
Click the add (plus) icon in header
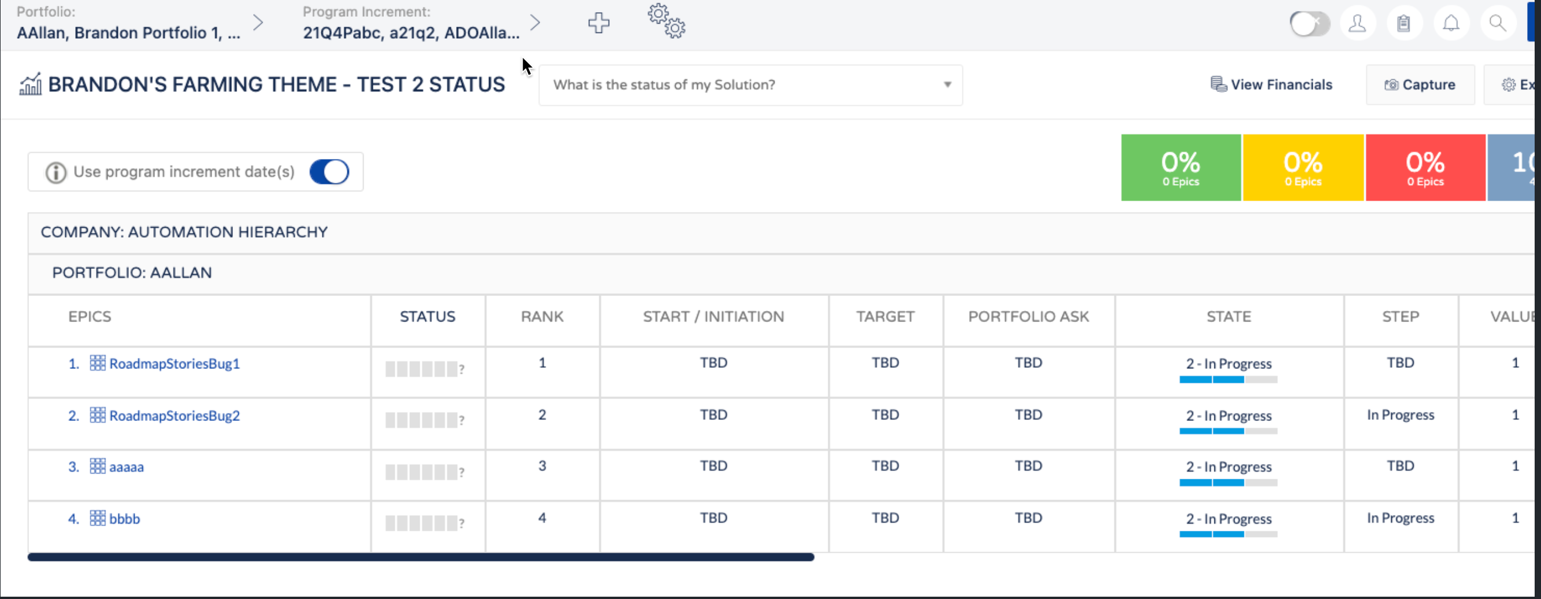click(599, 23)
